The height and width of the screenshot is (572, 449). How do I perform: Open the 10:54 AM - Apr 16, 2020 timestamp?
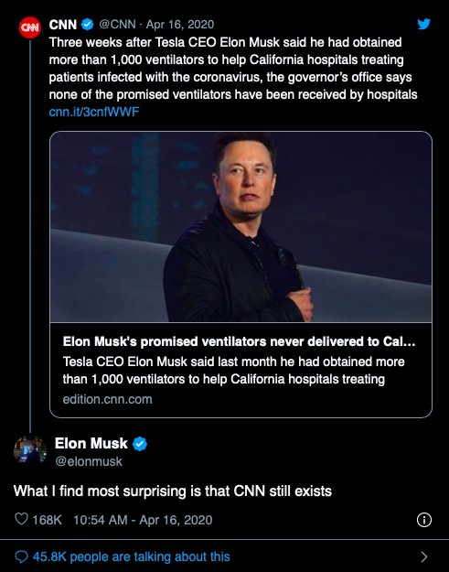tap(143, 520)
